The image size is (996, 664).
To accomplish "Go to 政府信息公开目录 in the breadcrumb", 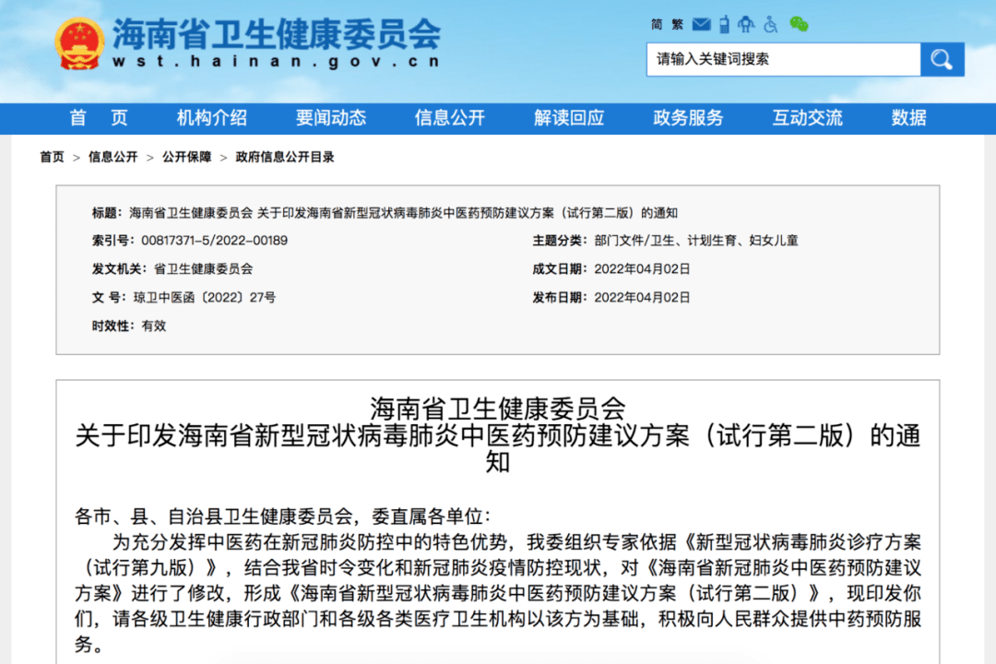I will click(285, 157).
